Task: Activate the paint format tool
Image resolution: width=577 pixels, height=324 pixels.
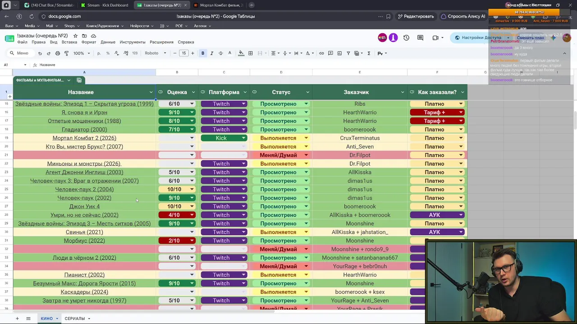Action: tap(67, 53)
